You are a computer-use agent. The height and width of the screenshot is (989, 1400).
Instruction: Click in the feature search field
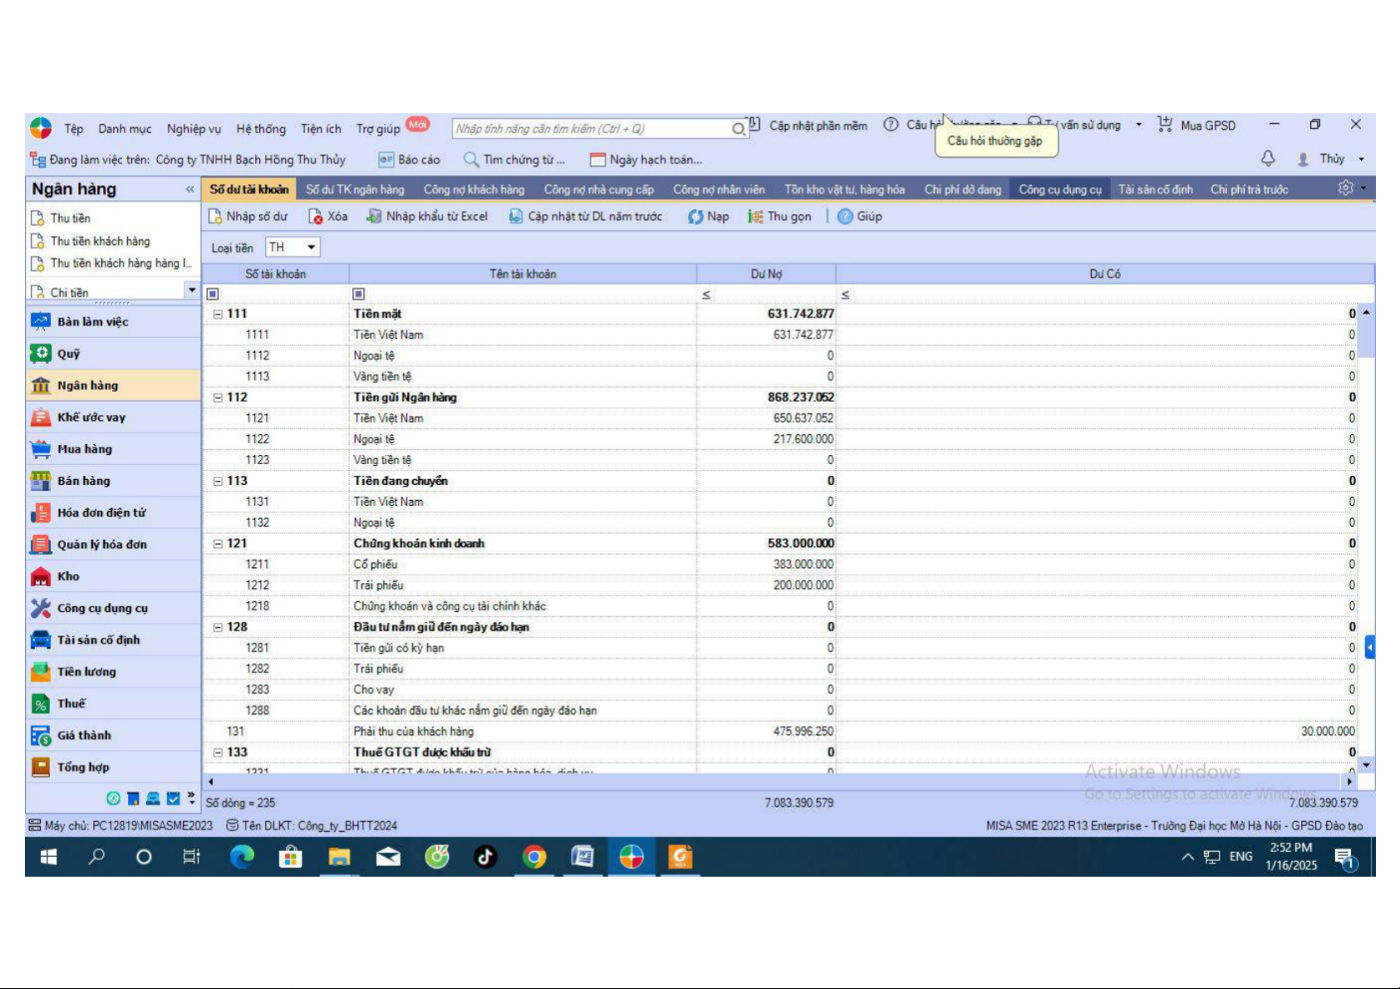pyautogui.click(x=590, y=129)
